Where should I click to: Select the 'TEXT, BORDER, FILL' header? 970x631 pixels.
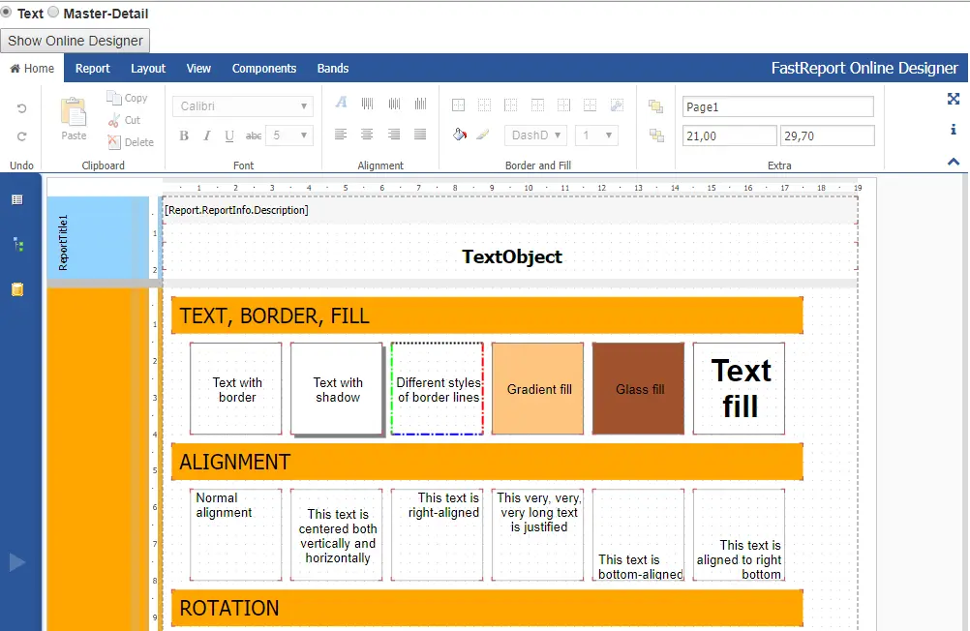[x=488, y=315]
